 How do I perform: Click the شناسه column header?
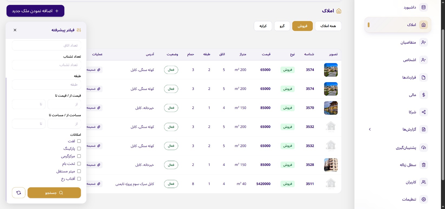point(309,54)
